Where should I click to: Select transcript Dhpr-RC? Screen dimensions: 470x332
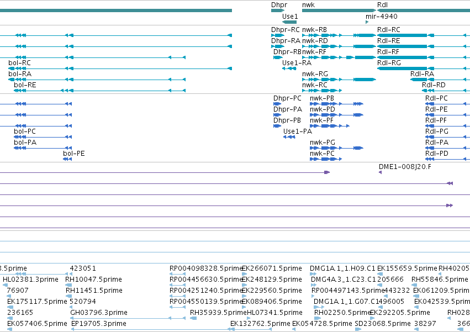278,35
